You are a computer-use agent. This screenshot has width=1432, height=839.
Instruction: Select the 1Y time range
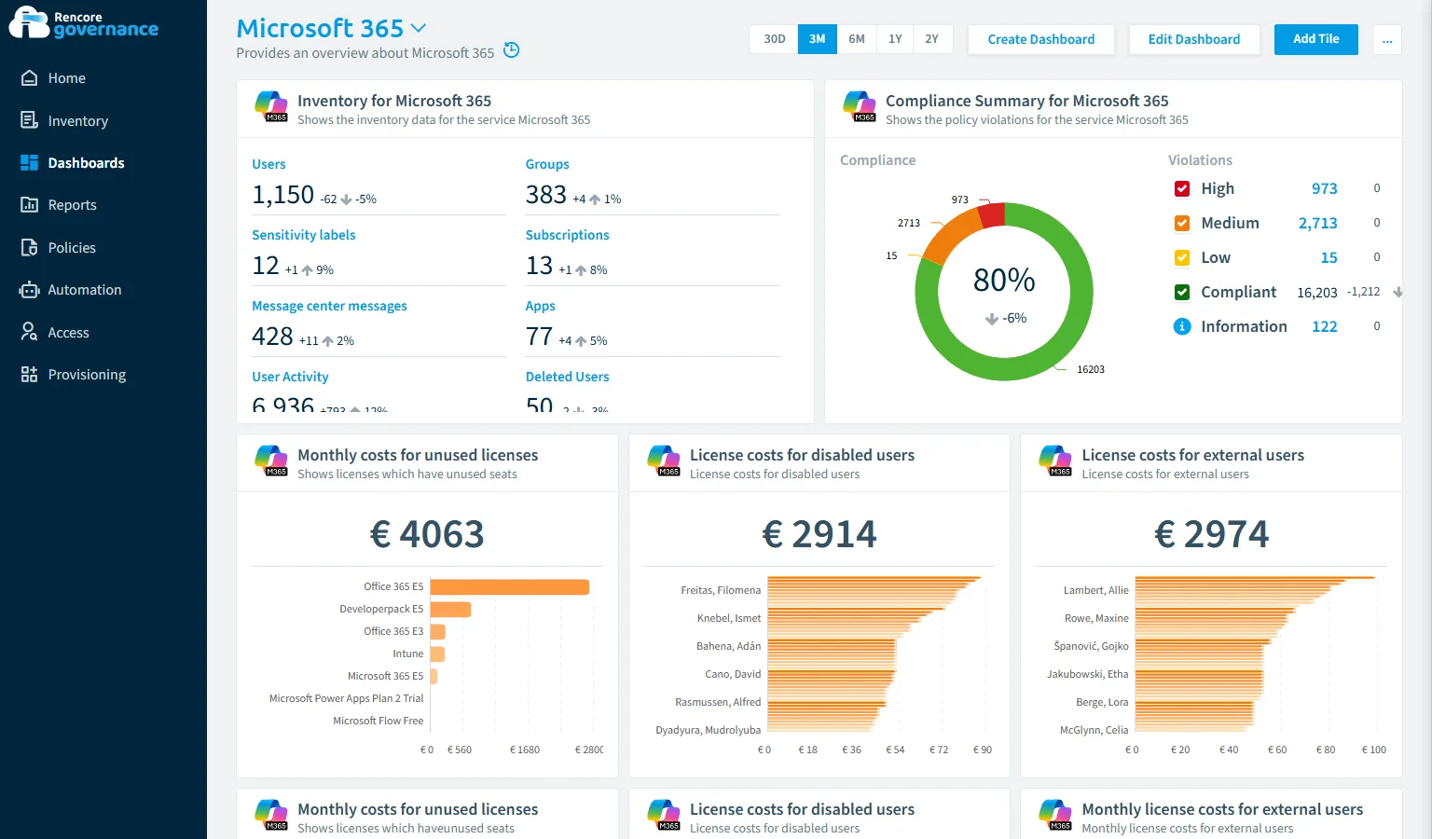point(895,39)
